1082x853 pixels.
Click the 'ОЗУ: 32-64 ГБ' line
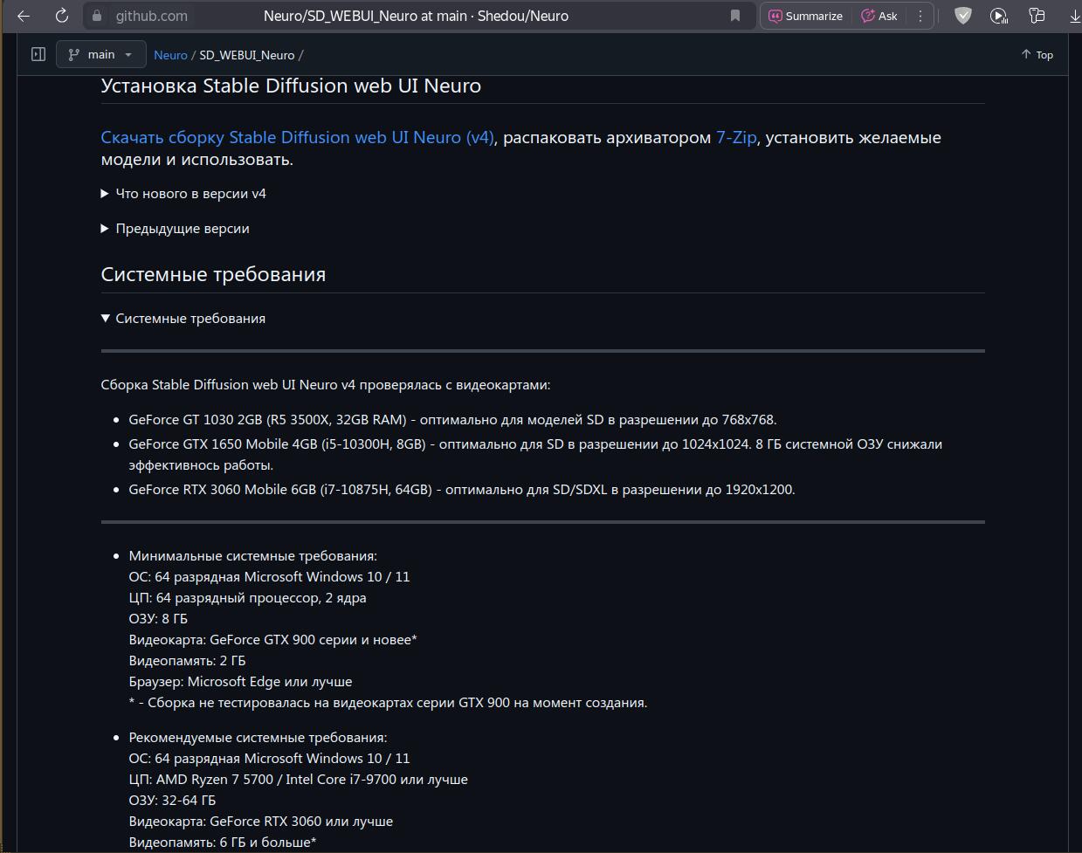172,801
